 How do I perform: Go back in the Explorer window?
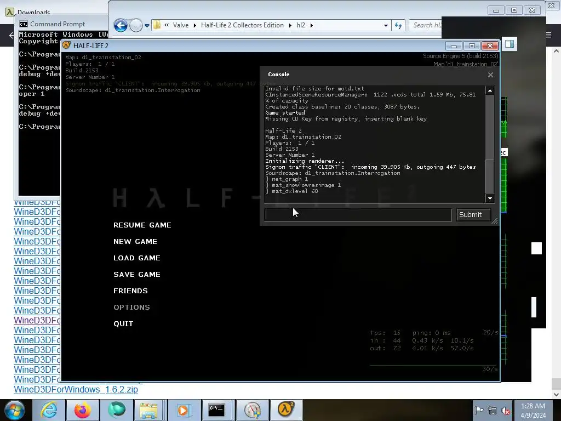[x=121, y=25]
